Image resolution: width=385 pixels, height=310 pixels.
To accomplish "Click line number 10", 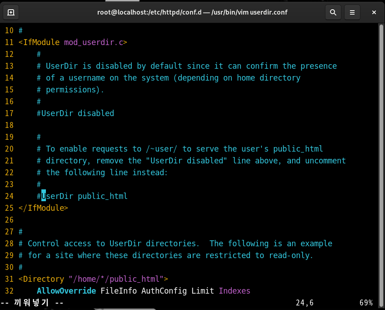I will point(9,30).
